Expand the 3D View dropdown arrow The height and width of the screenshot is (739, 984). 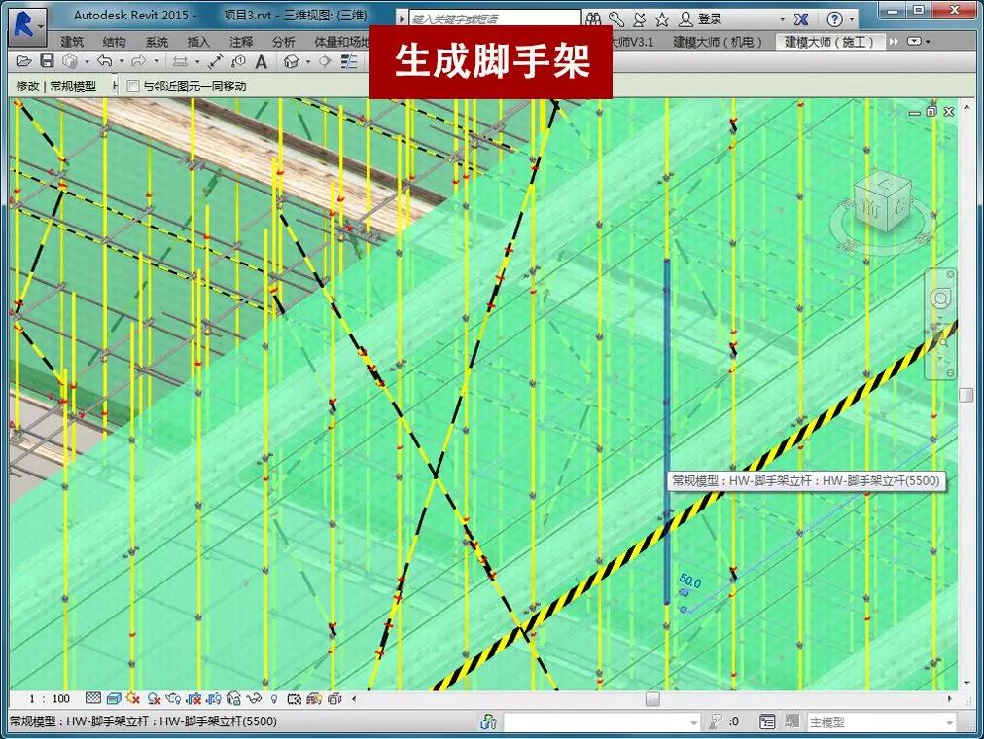click(x=308, y=61)
